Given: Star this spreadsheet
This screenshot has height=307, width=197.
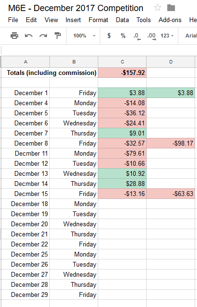Looking at the screenshot, I should [x=158, y=8].
